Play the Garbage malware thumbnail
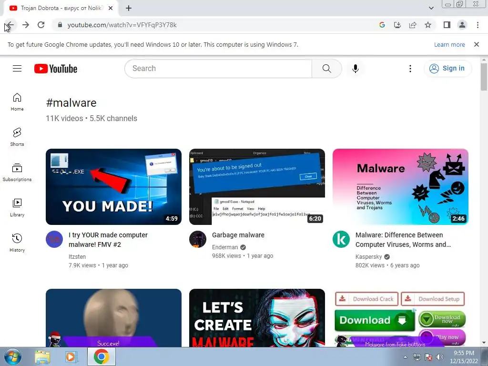The width and height of the screenshot is (488, 366). [x=257, y=187]
